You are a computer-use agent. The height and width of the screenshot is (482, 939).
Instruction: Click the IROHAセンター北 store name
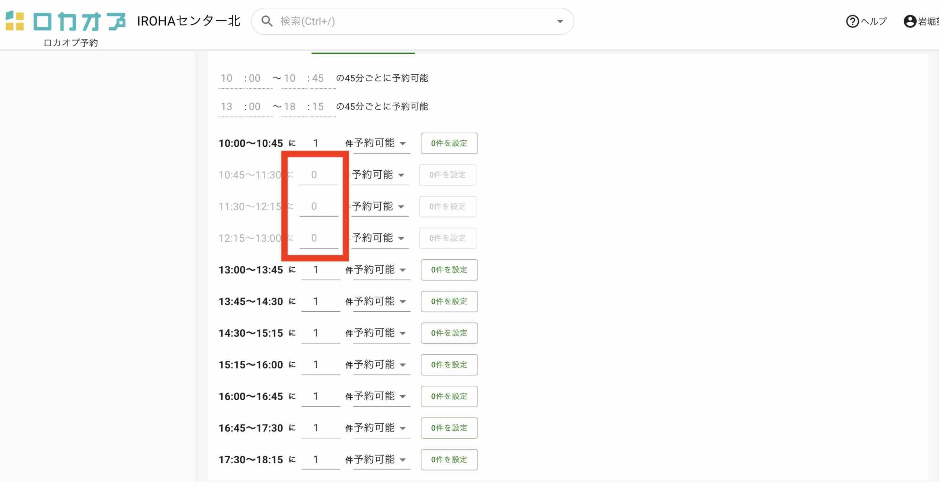[x=189, y=21]
